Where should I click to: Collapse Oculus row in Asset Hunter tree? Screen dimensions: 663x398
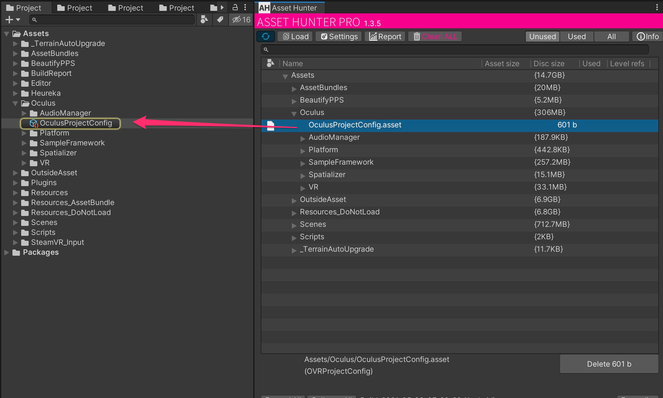click(x=294, y=113)
